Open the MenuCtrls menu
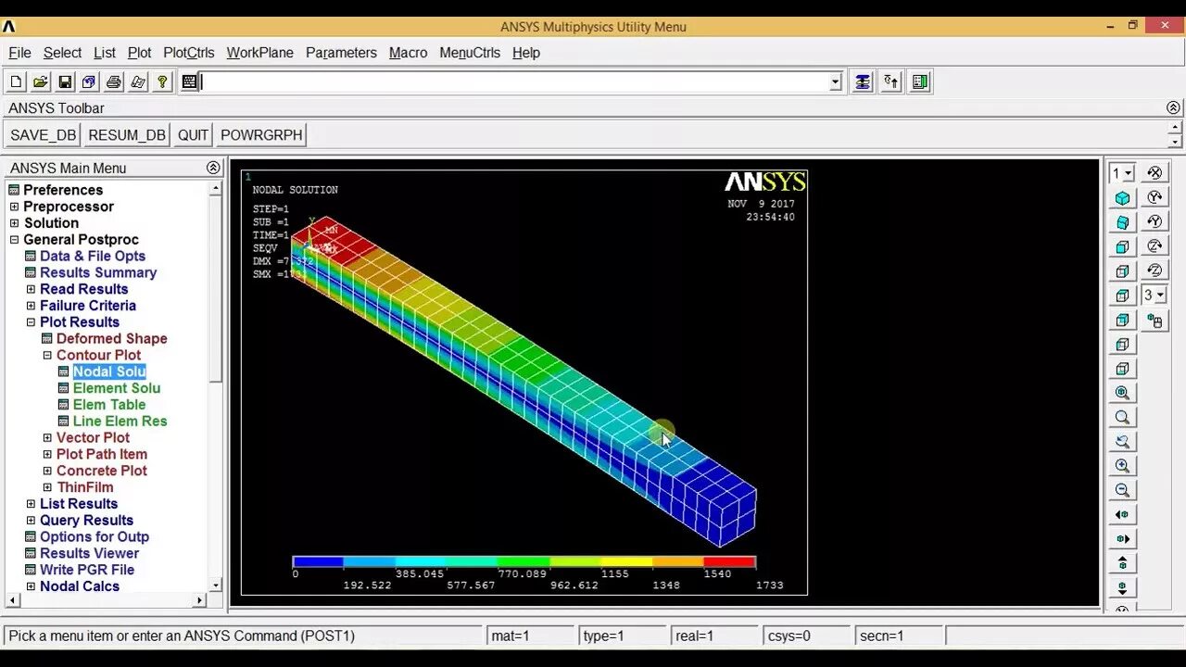Image resolution: width=1186 pixels, height=667 pixels. click(x=470, y=53)
